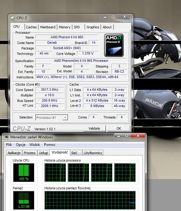Open the Plik menu in Task Manager

click(x=9, y=145)
